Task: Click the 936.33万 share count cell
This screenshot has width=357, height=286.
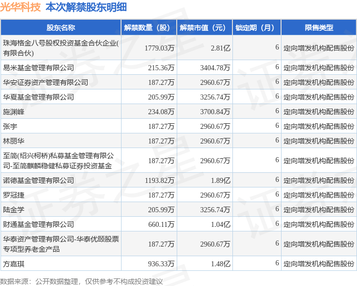Action: tap(161, 264)
